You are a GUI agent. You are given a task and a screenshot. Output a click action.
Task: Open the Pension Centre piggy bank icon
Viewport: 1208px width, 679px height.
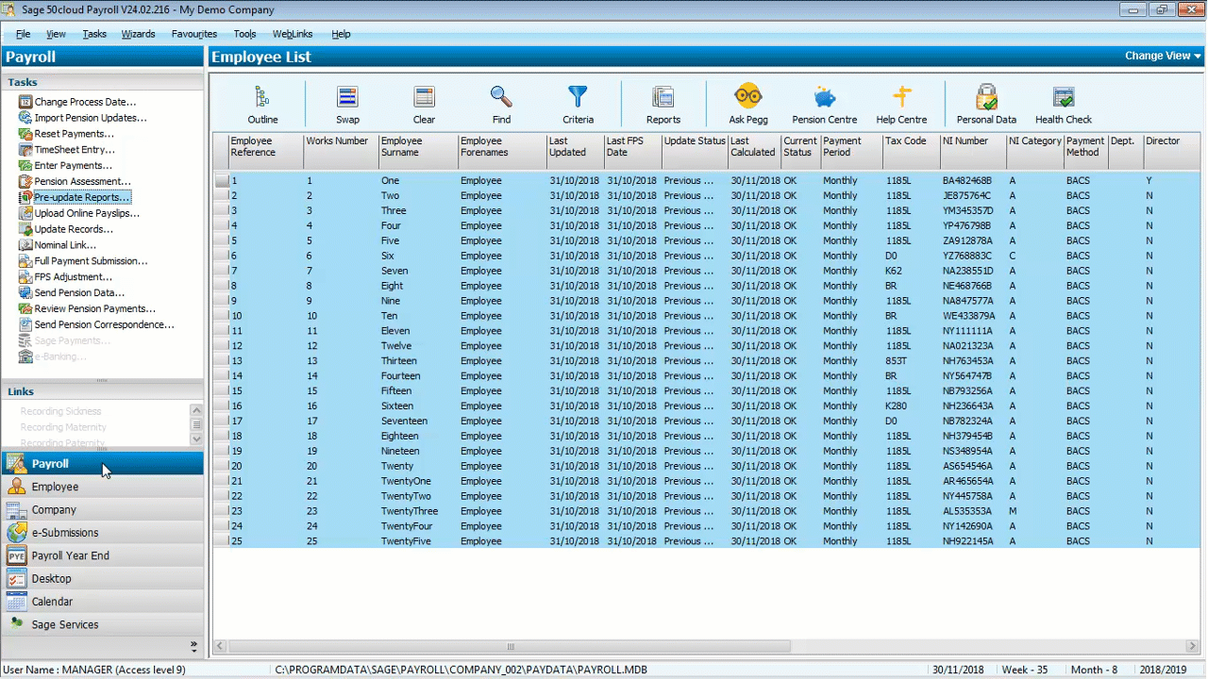click(x=824, y=98)
